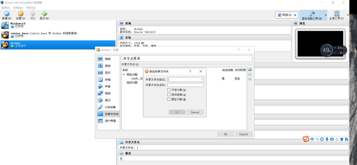Screen dimensions: 357x165
Task: Toggle Sogou 中 Chinese/English mode
Action: coord(312,139)
